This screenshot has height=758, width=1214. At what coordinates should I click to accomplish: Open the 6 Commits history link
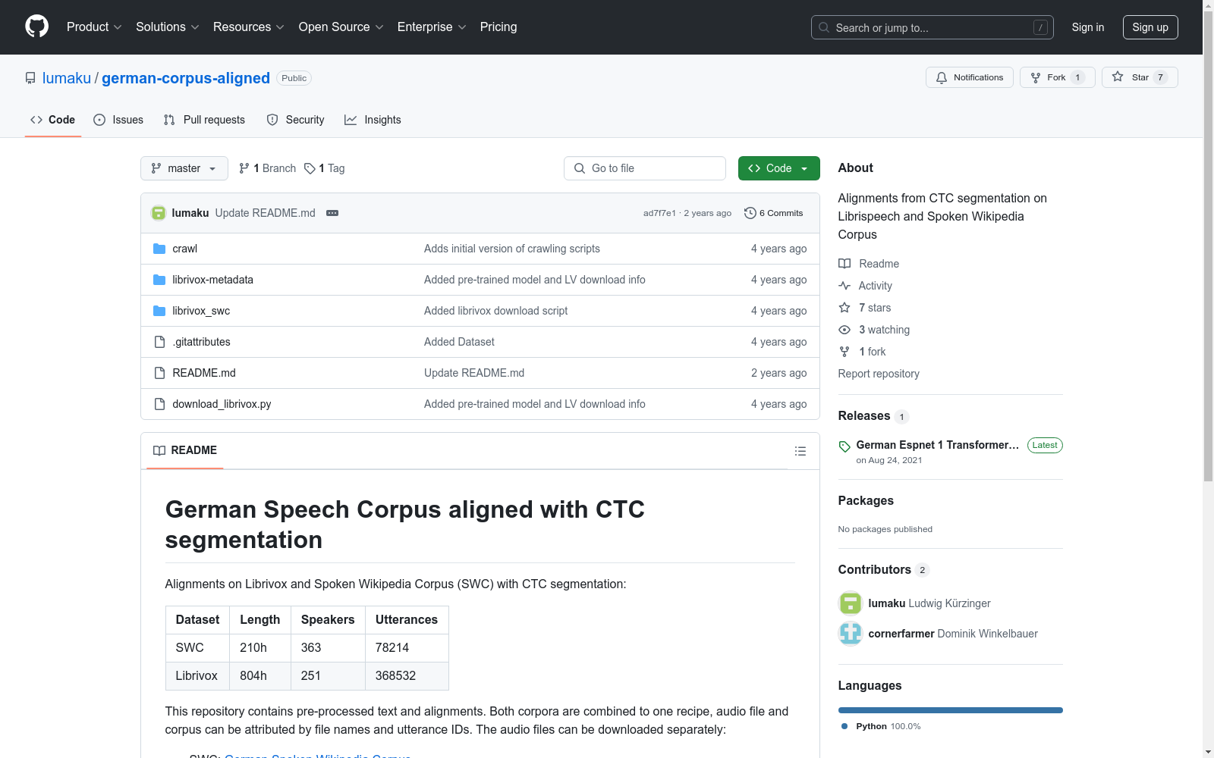[x=774, y=213]
